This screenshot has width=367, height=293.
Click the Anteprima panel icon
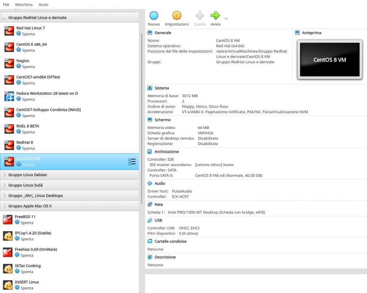(x=297, y=33)
